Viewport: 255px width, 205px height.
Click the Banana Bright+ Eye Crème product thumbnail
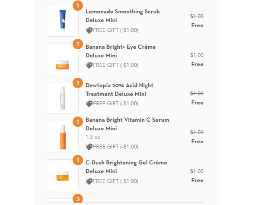click(63, 59)
